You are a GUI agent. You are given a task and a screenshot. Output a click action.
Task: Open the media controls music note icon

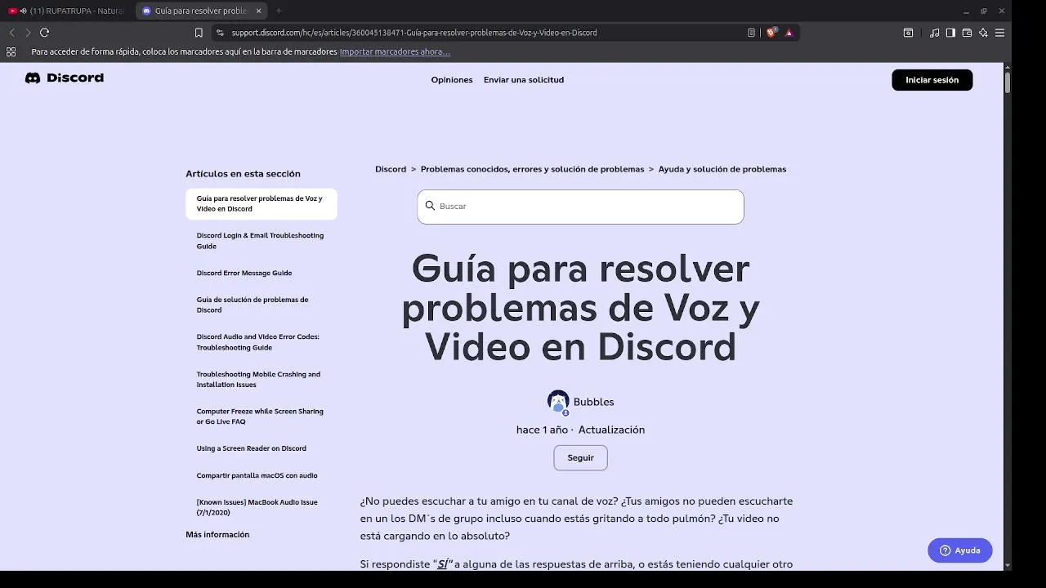(934, 33)
